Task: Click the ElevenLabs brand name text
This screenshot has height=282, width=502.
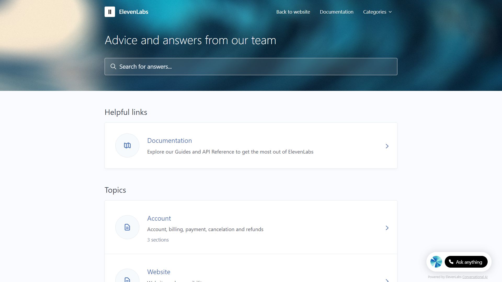Action: (133, 11)
